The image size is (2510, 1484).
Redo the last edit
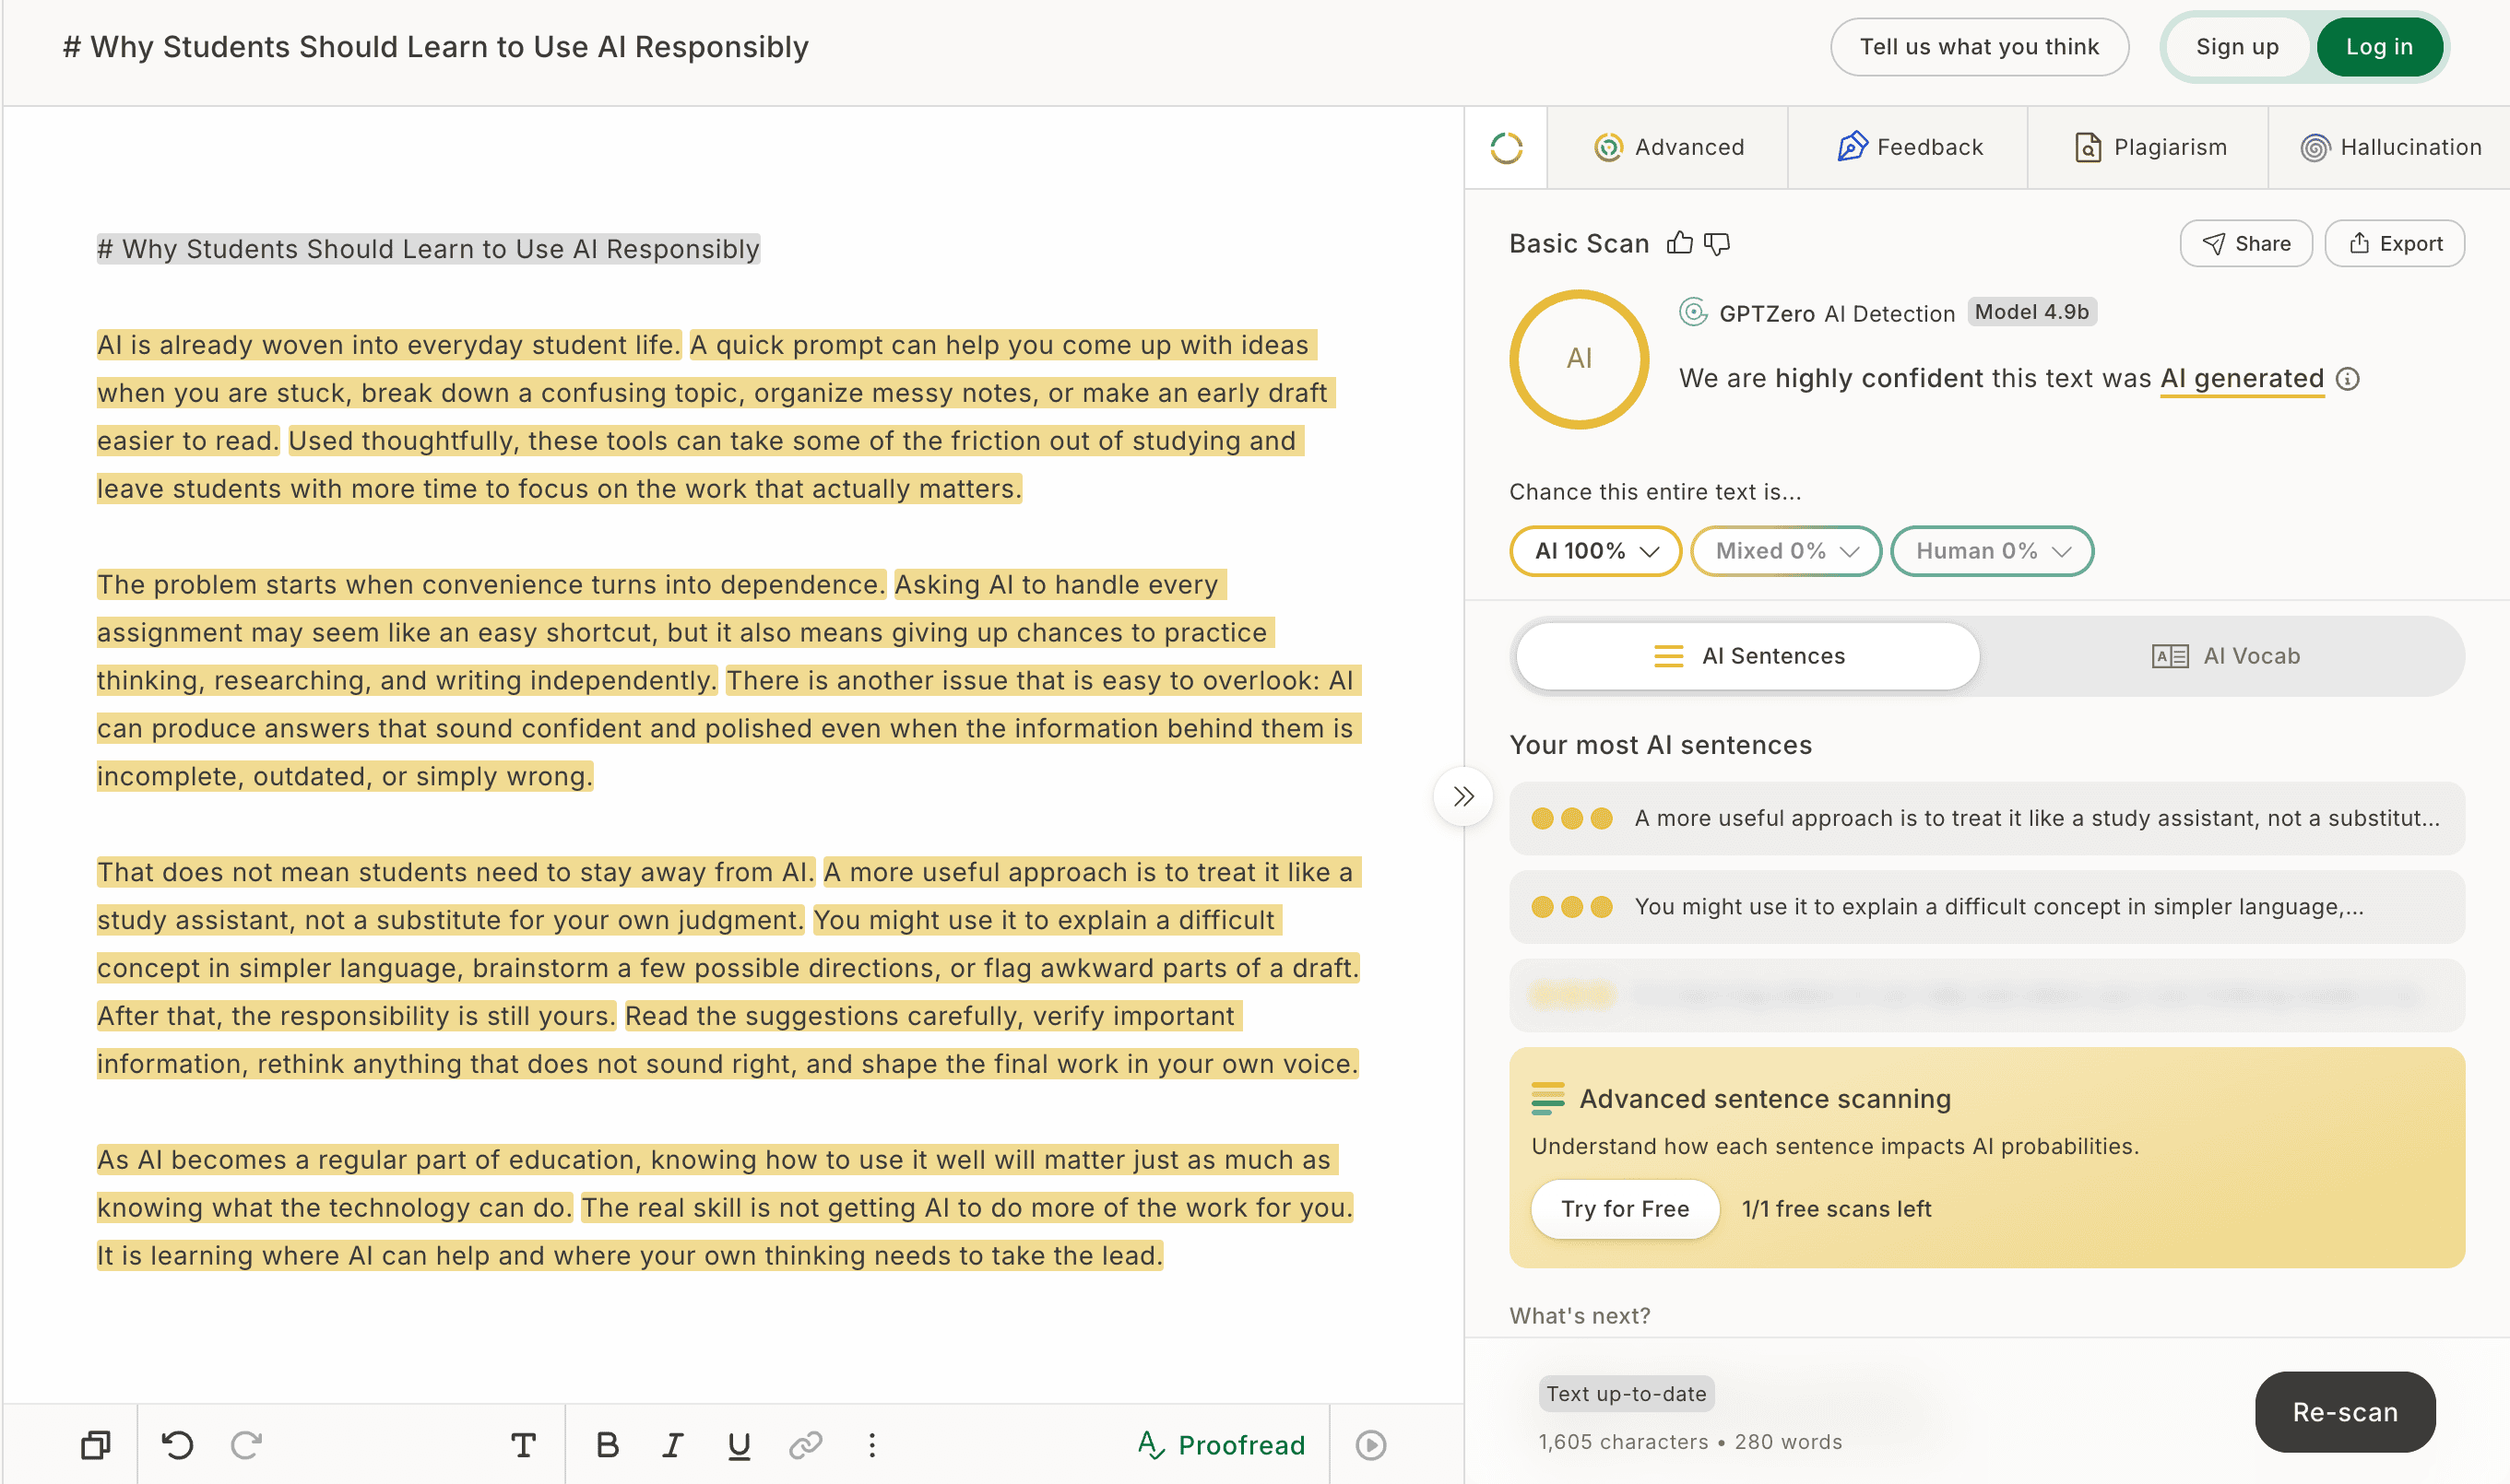[x=246, y=1444]
